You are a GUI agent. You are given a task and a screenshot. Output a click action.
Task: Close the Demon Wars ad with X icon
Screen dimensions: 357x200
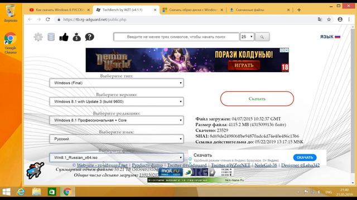tap(287, 50)
